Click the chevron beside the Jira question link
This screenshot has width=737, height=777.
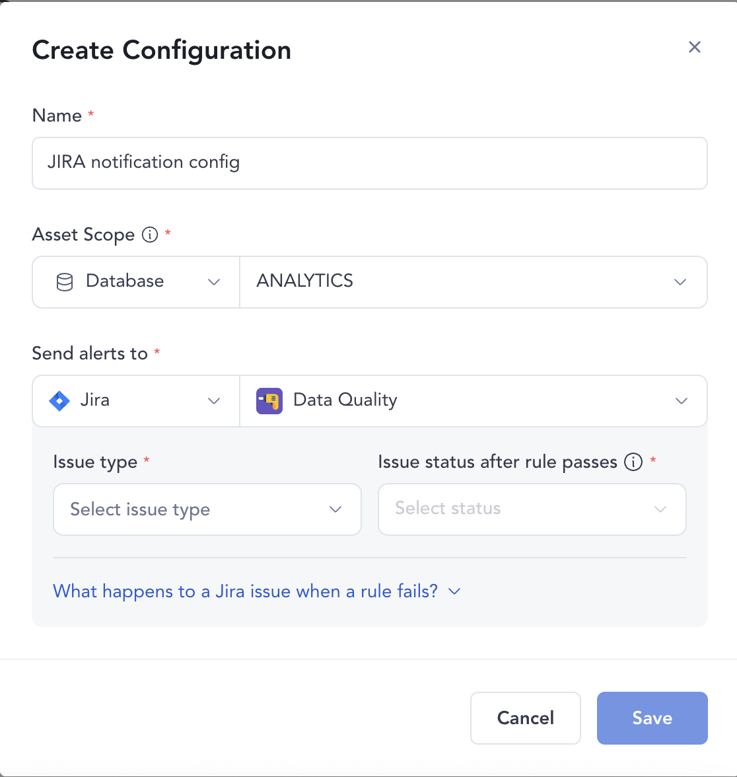(x=454, y=591)
